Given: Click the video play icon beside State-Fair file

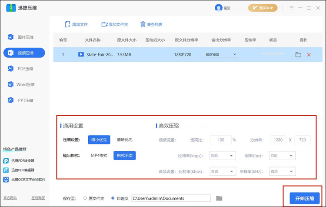Looking at the screenshot, I should 81,54.
